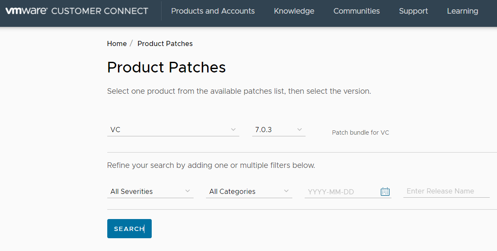Screen dimensions: 497x251
Task: Open the All Categories filter dropdown
Action: pyautogui.click(x=249, y=192)
